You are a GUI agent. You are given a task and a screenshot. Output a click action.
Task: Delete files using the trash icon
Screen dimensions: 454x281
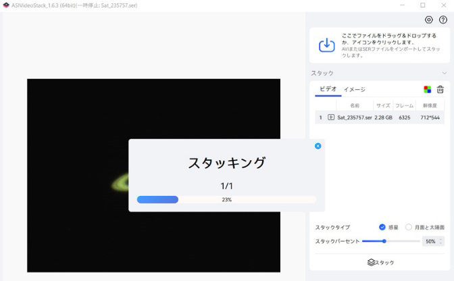pos(440,89)
